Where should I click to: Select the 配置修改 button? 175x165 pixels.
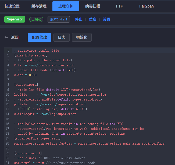point(40,37)
